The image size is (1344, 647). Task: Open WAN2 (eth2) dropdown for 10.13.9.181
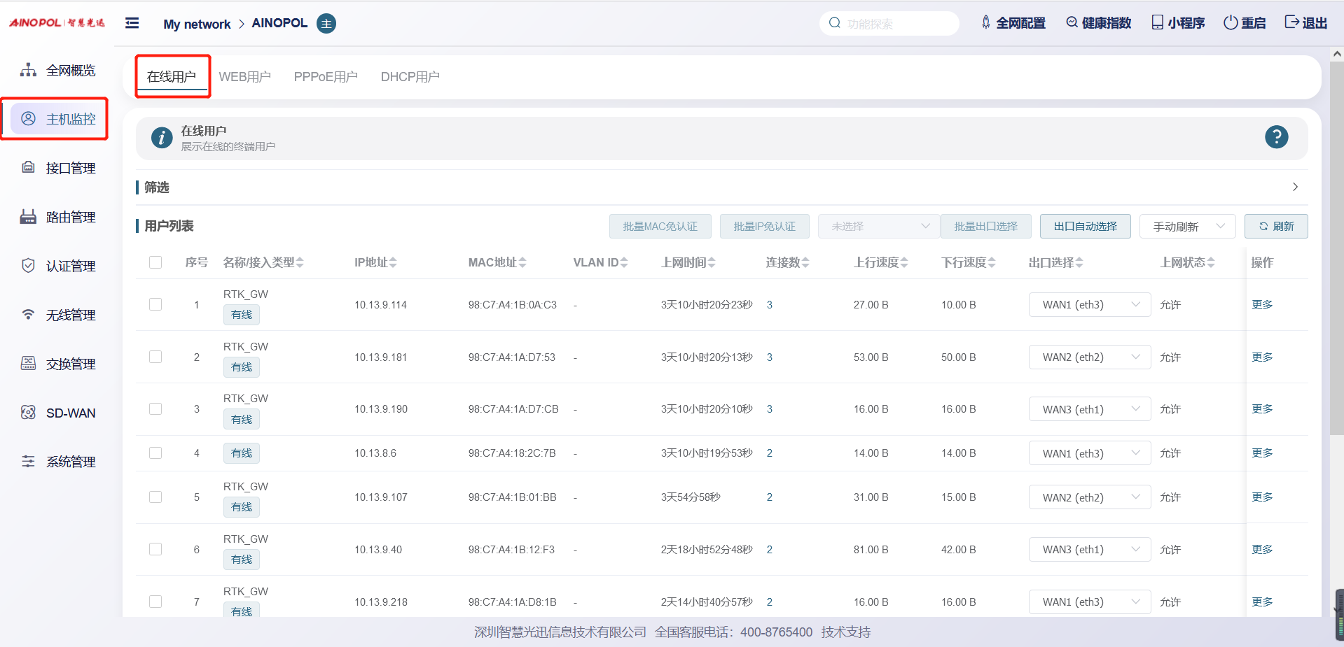click(1089, 357)
